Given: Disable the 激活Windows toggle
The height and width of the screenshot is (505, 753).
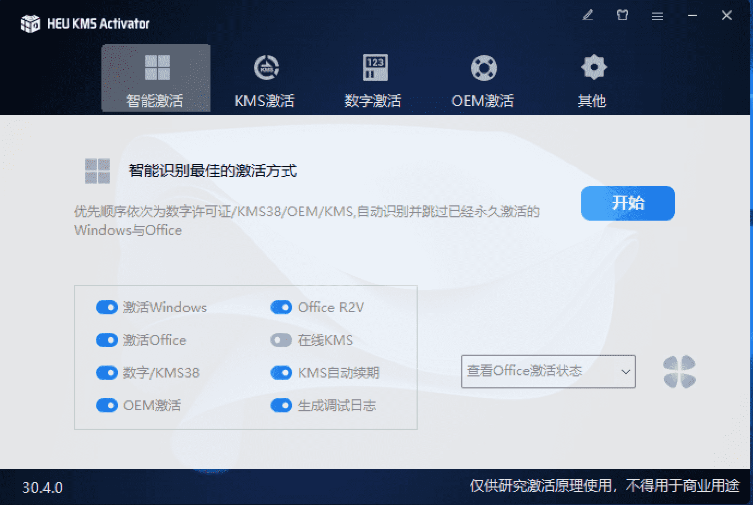Looking at the screenshot, I should [107, 308].
